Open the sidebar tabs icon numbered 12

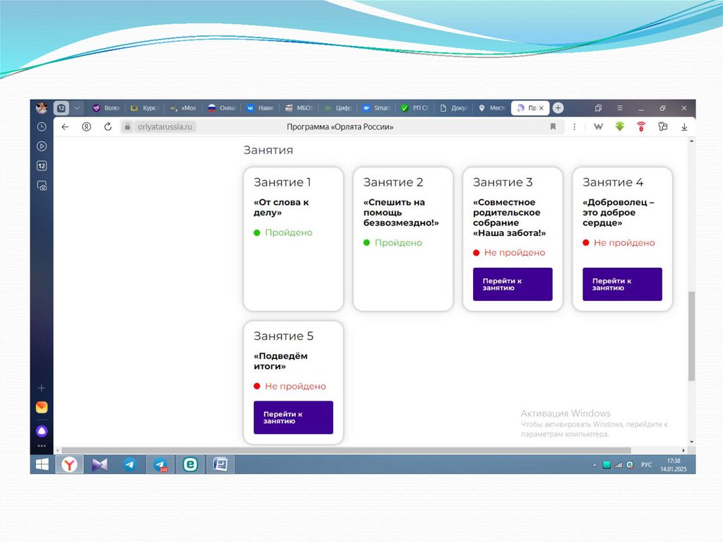click(42, 166)
